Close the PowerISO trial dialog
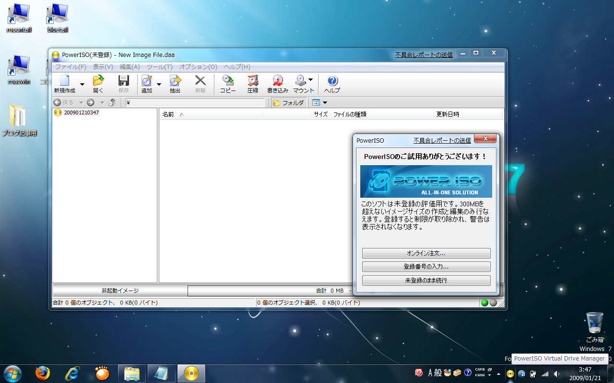Image resolution: width=614 pixels, height=383 pixels. [485, 139]
